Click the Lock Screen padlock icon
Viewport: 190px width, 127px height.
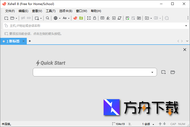[95, 18]
